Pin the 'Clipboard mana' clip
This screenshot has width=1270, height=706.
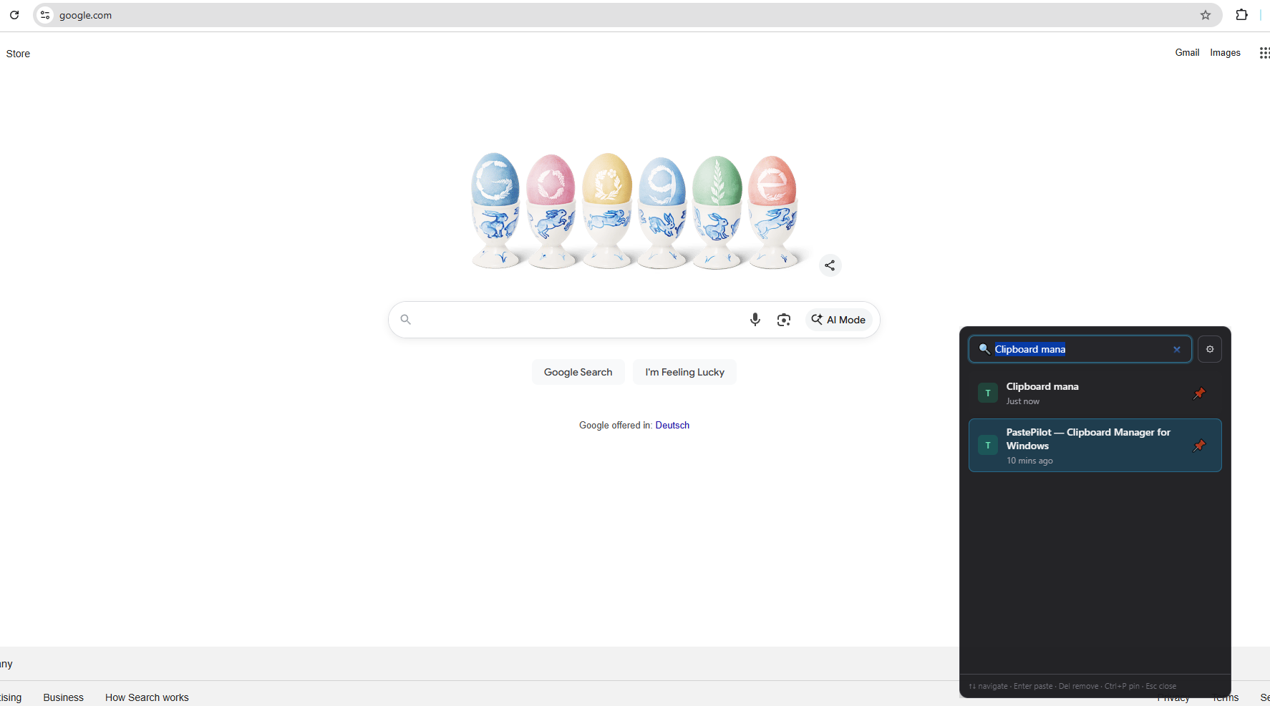(1199, 393)
